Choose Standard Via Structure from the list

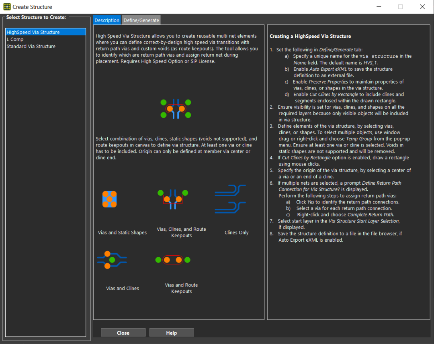pyautogui.click(x=31, y=47)
